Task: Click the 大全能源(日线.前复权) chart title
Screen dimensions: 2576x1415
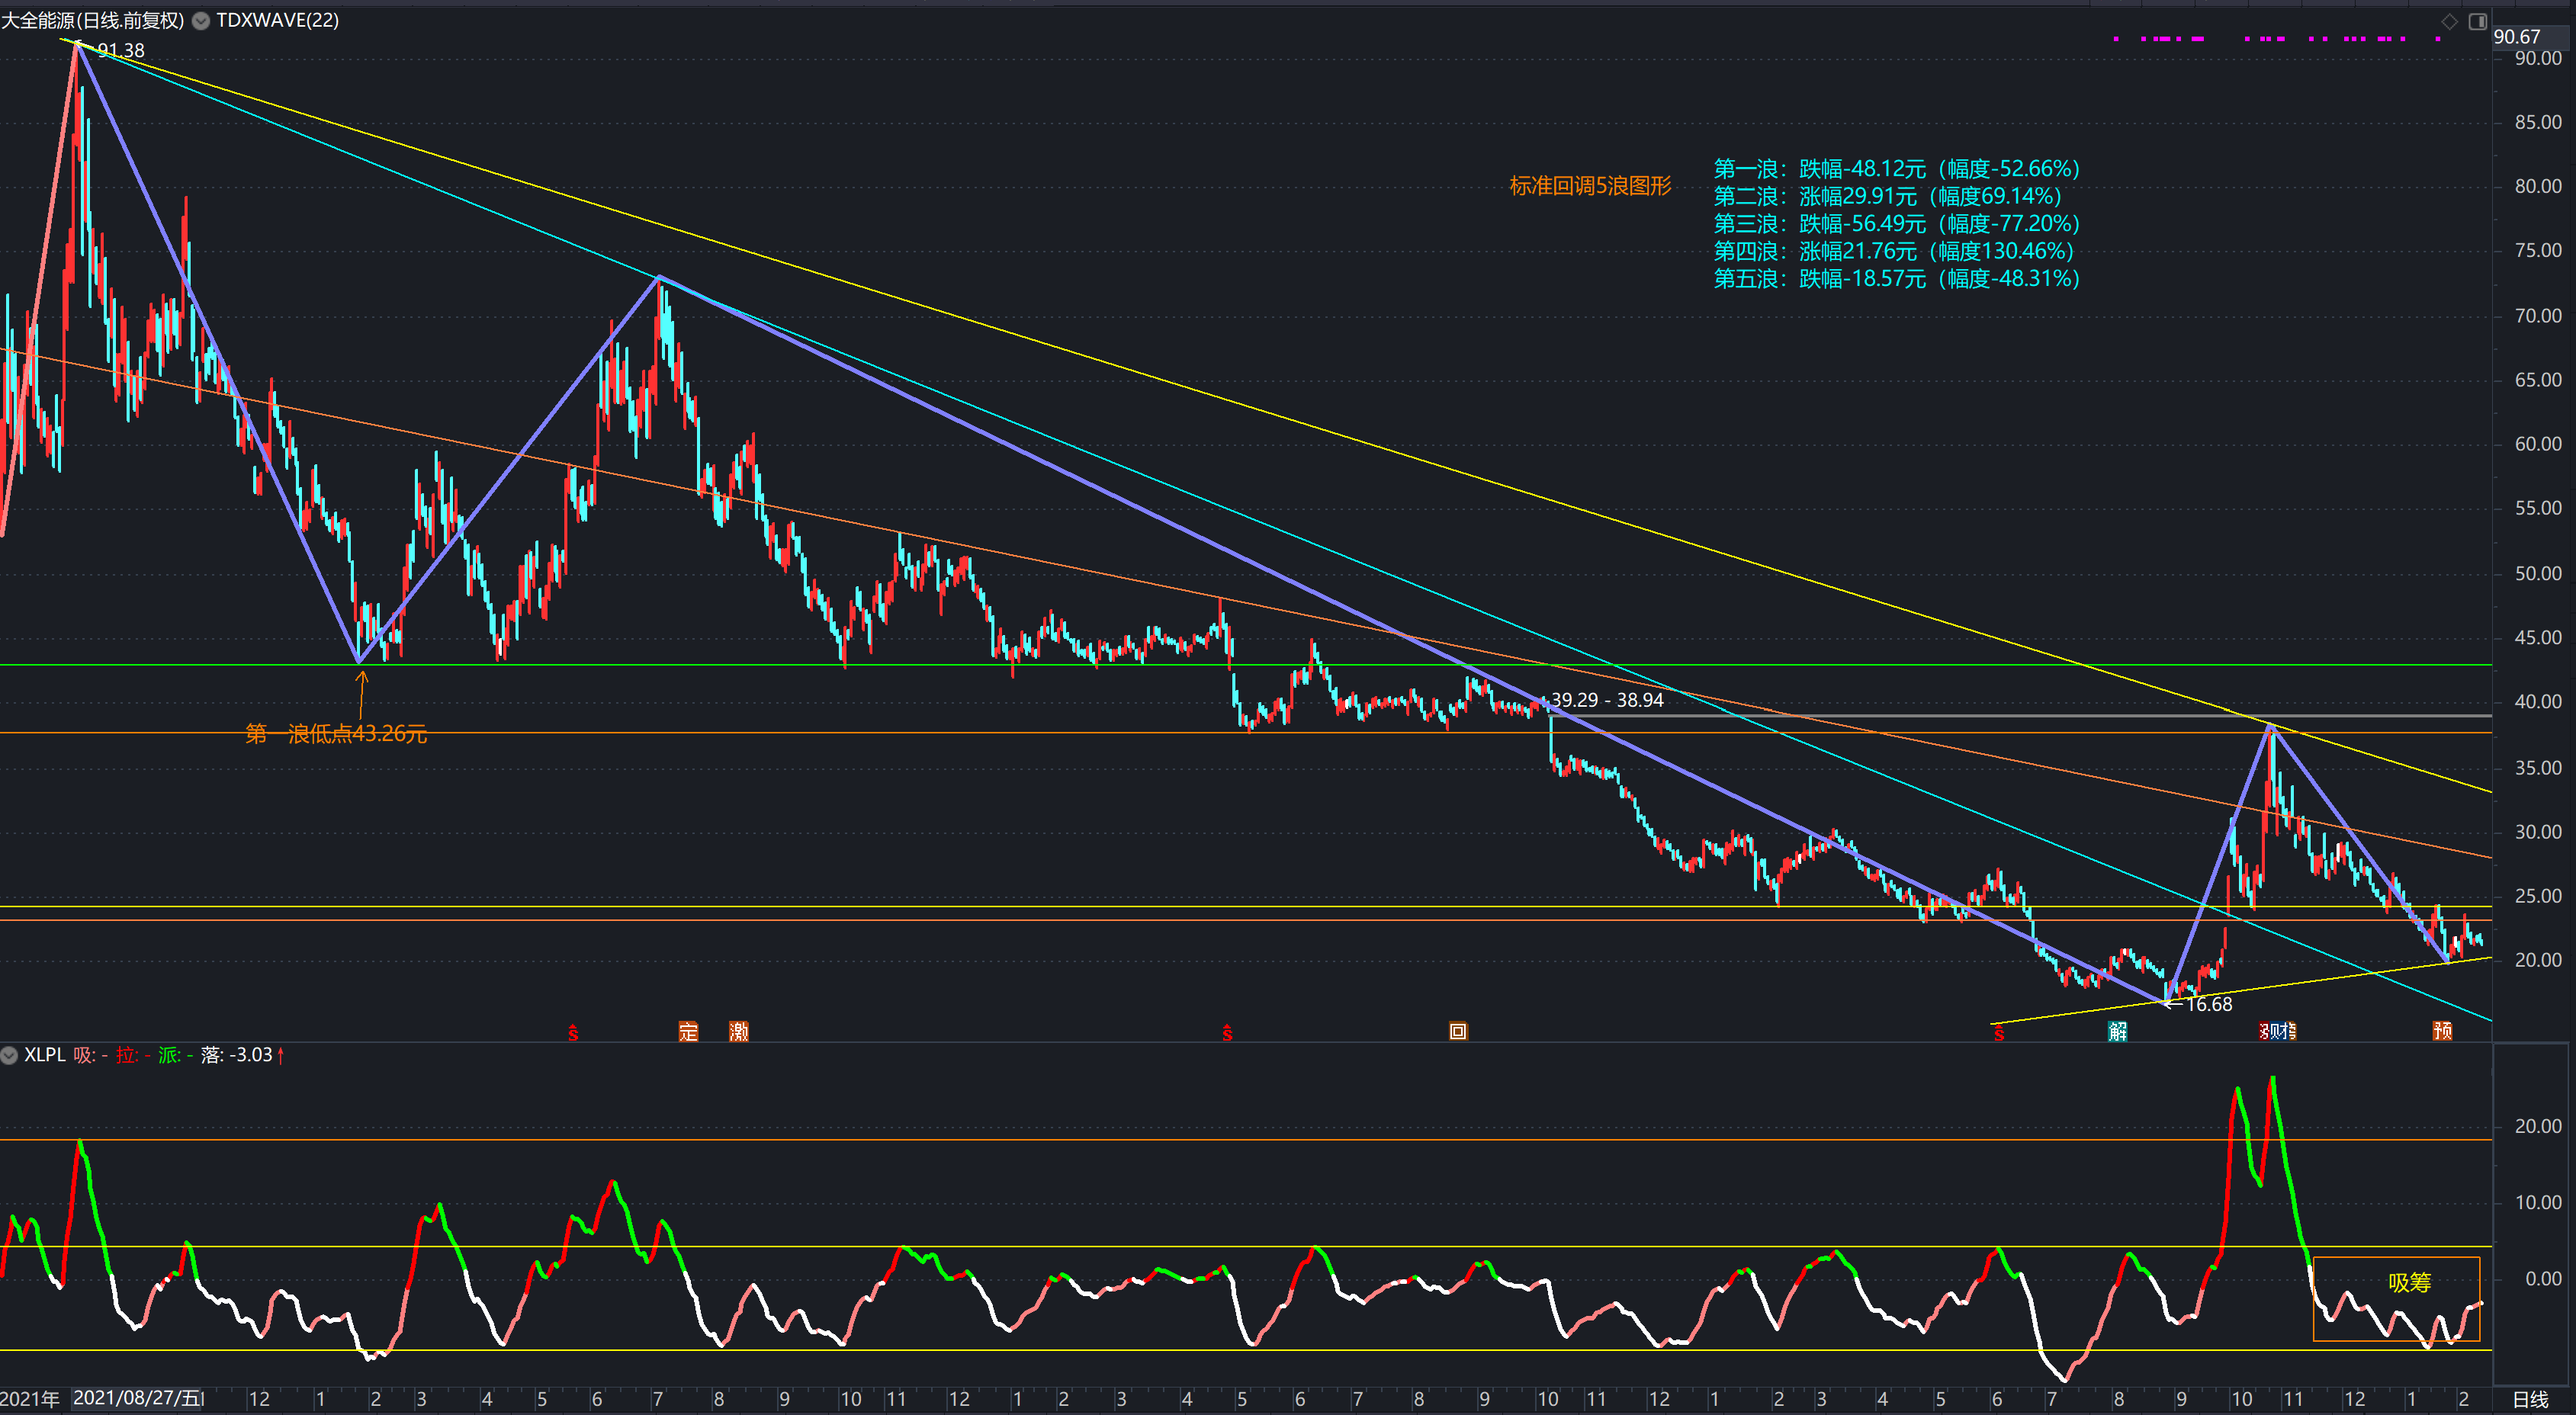Action: (x=93, y=21)
